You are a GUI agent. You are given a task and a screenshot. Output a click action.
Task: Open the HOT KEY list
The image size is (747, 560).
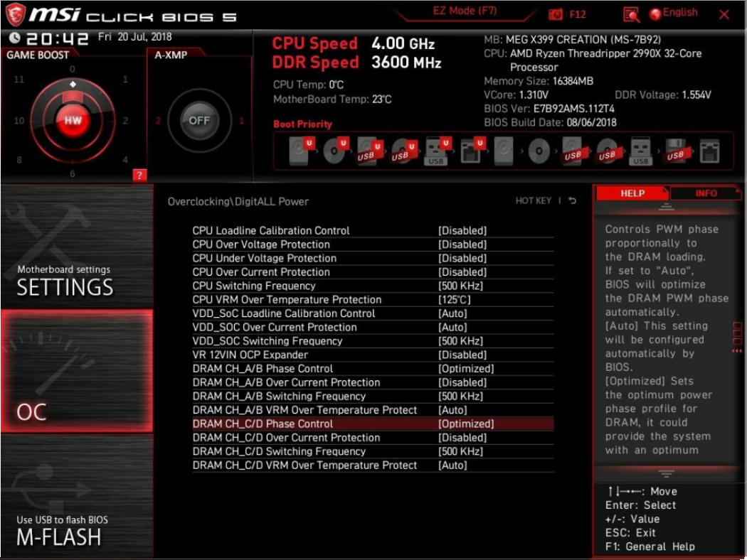pos(533,201)
